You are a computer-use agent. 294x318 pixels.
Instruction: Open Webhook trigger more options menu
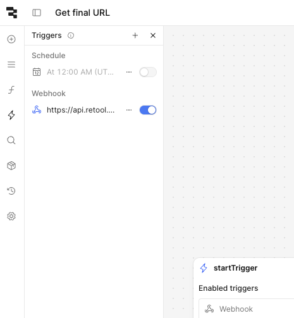(129, 110)
